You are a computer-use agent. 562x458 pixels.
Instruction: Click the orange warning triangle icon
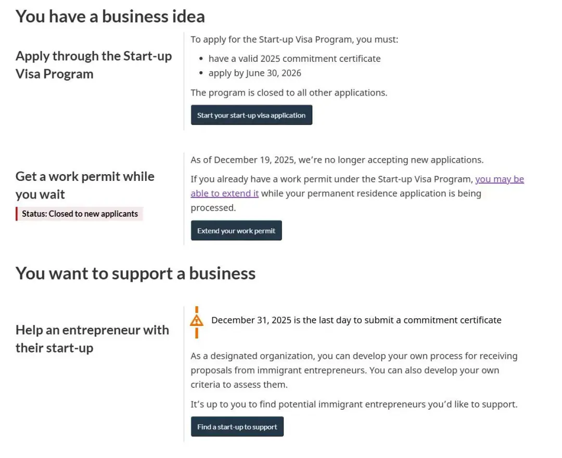[x=197, y=320]
